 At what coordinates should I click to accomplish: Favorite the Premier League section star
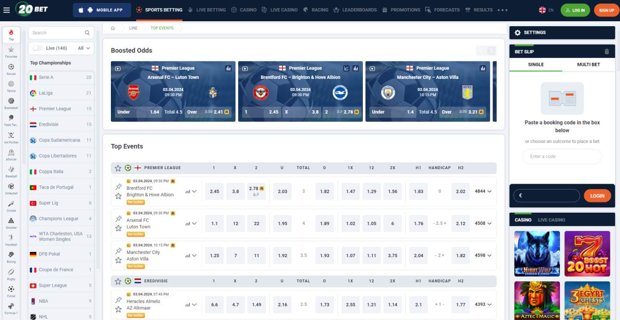(118, 168)
